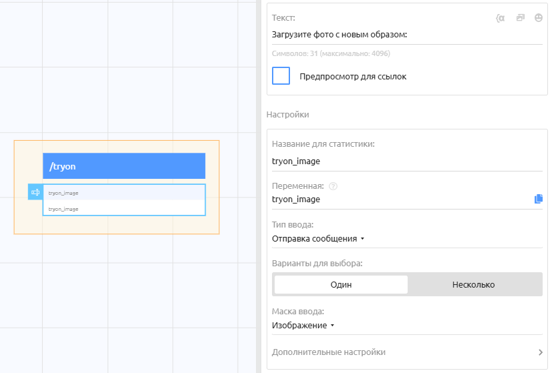552x373 pixels.
Task: Click the help question mark beside Переменная
Action: point(333,186)
